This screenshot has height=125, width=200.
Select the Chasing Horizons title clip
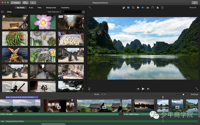coord(22,97)
